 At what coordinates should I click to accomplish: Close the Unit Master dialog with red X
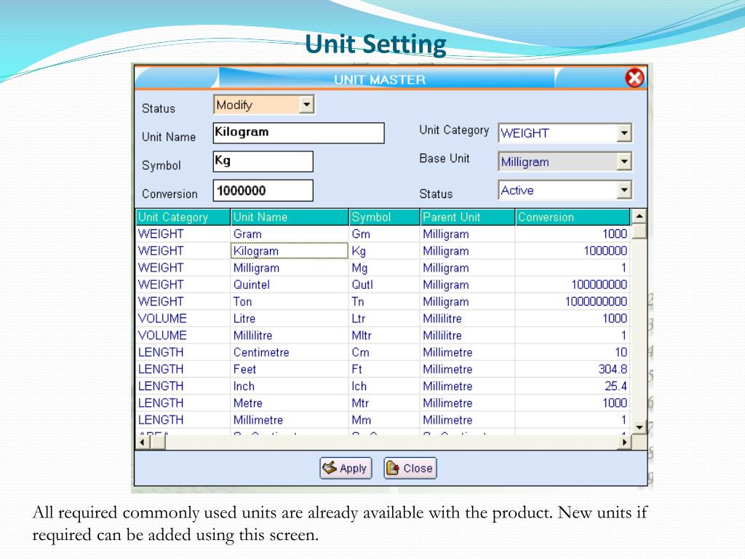click(634, 78)
